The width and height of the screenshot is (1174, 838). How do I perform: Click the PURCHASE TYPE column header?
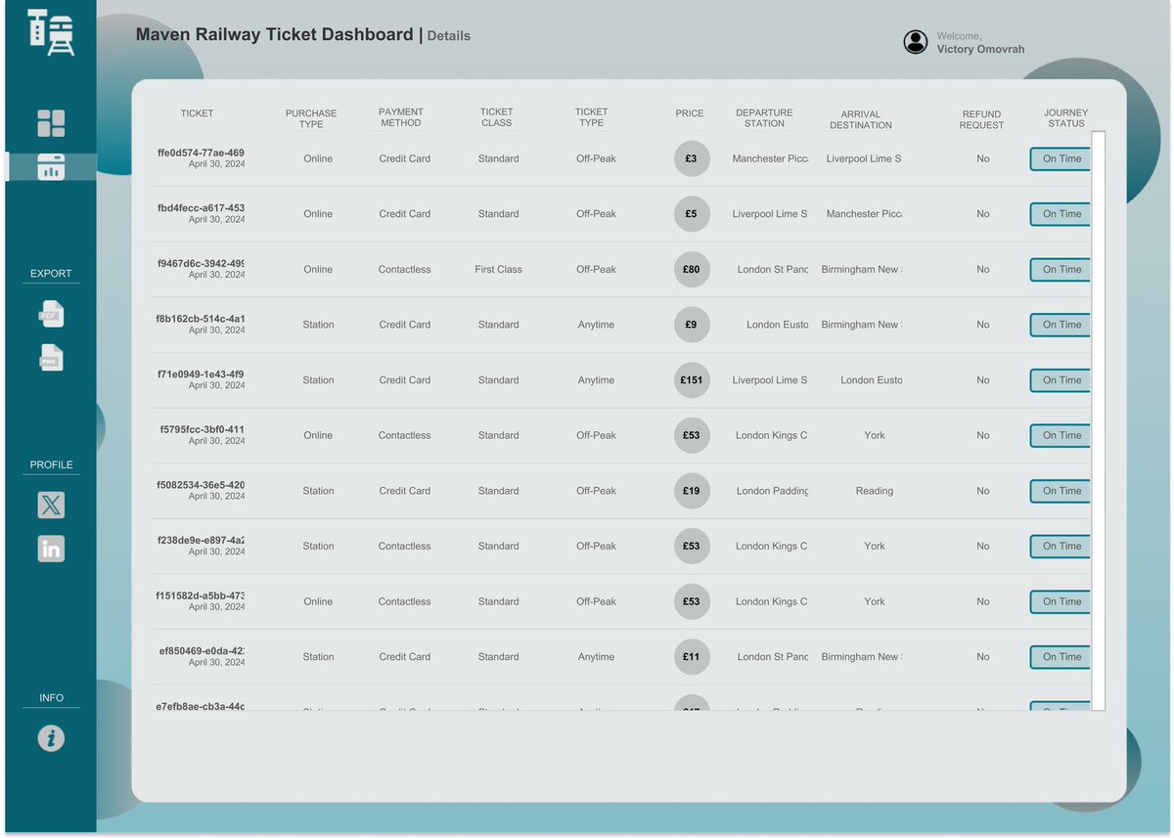point(311,118)
